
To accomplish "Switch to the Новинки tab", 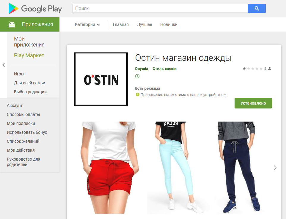I will 169,24.
